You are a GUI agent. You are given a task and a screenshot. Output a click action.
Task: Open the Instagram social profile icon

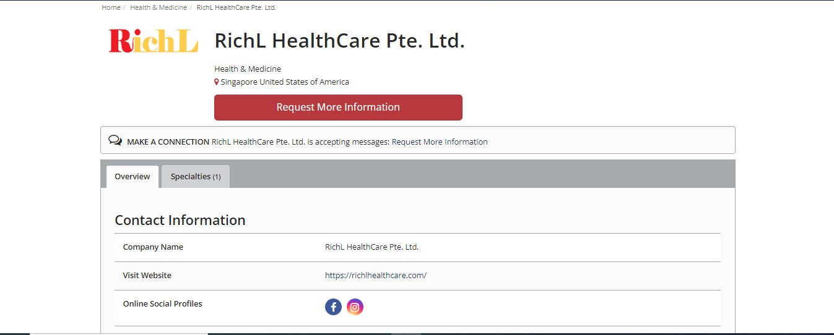(x=355, y=307)
